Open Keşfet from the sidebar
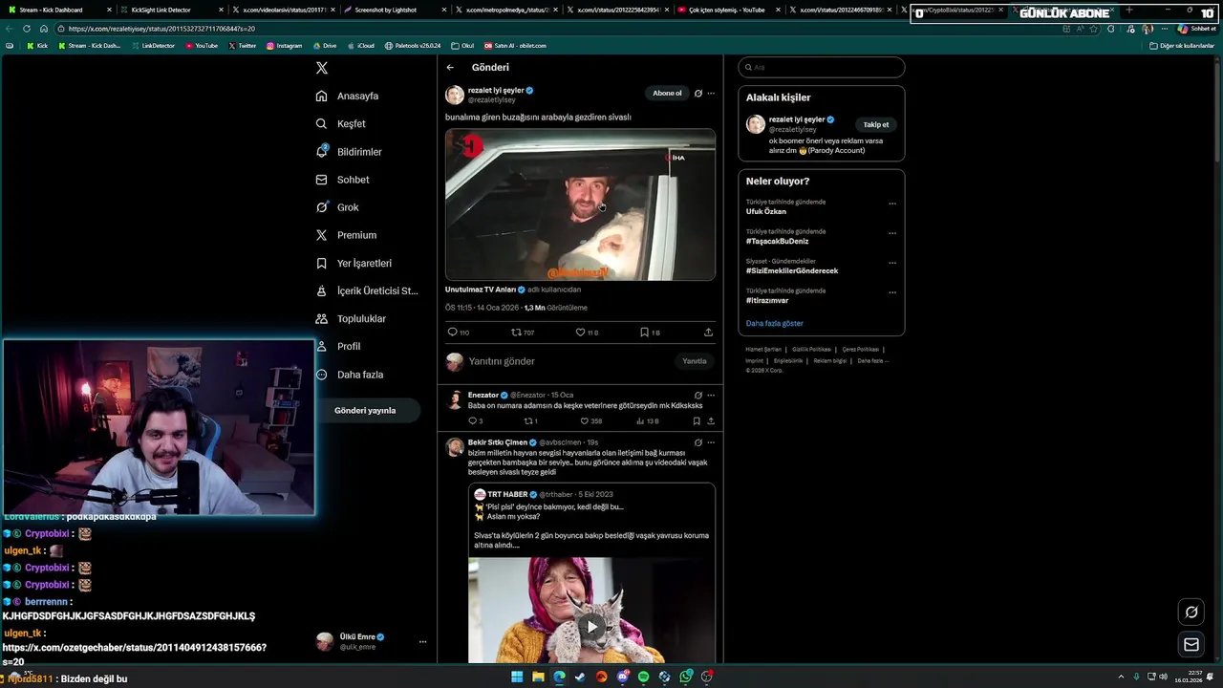 (341, 123)
